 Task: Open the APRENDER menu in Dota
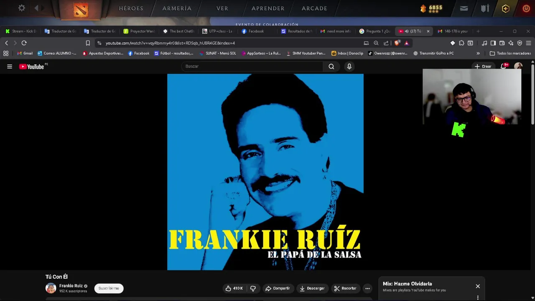[268, 8]
